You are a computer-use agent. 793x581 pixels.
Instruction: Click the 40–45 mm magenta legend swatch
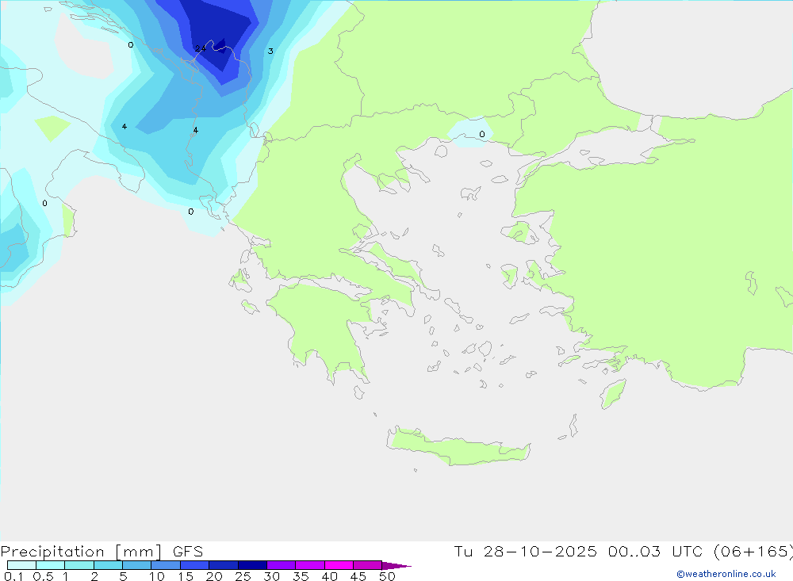[x=339, y=565]
